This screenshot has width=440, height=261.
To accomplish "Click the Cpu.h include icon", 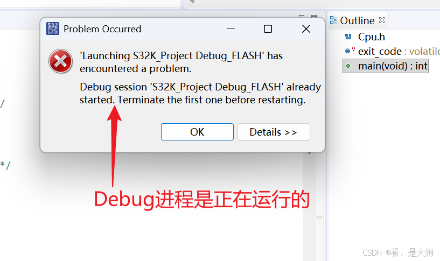I will pyautogui.click(x=348, y=37).
